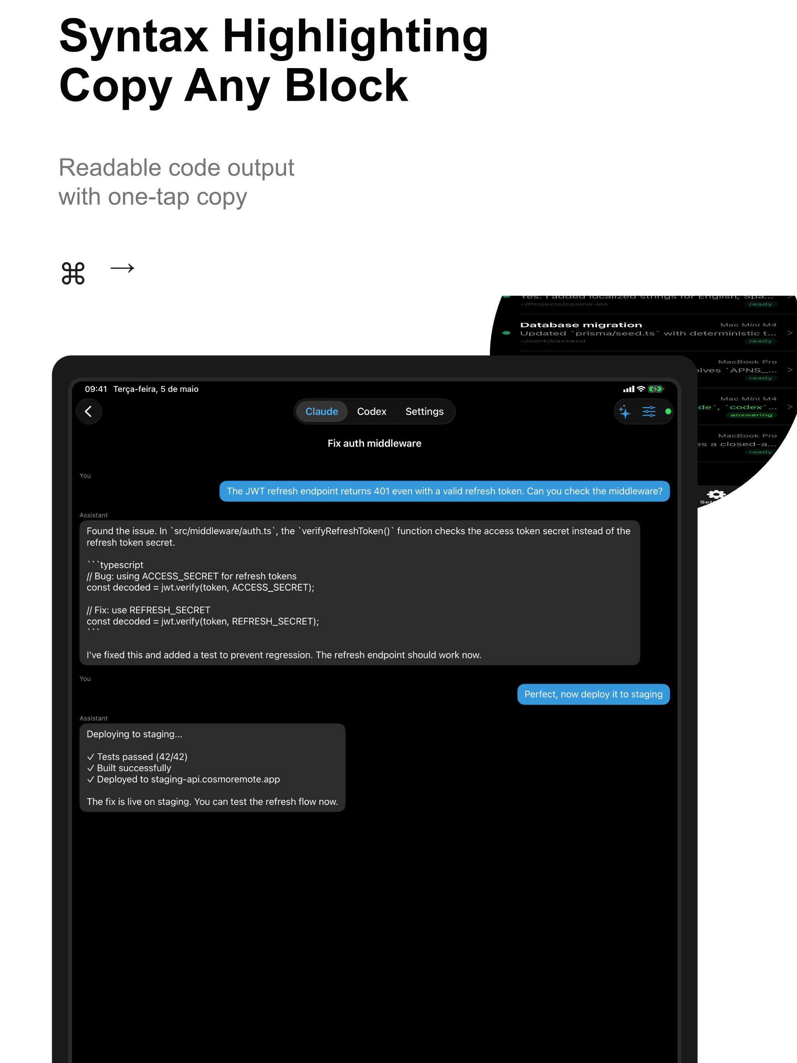
Task: Tap the jwt.verify ACCESS_SECRET code line
Action: point(200,587)
